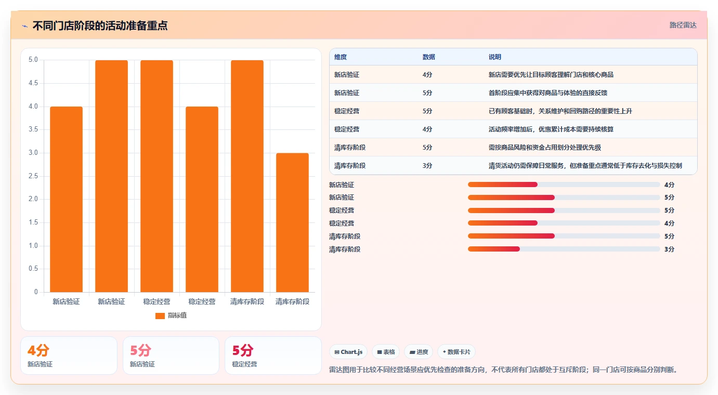Click the 4分 cell in the 优惠累计成本 row
This screenshot has height=395, width=718.
427,129
